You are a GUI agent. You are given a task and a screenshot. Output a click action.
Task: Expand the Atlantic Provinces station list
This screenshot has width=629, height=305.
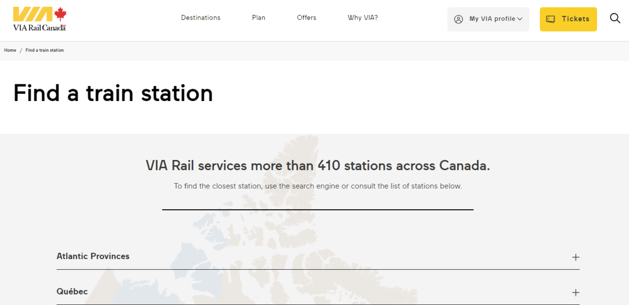pyautogui.click(x=93, y=256)
